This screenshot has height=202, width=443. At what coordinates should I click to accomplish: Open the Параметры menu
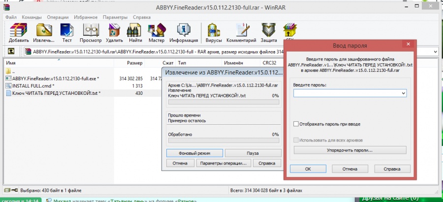click(x=115, y=17)
